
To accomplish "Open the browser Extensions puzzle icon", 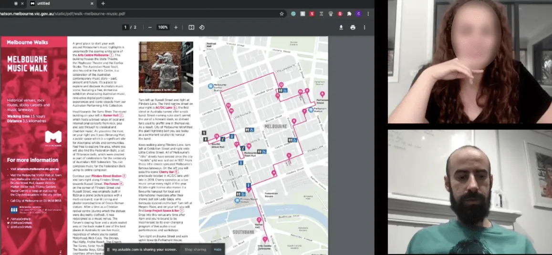I will click(349, 14).
